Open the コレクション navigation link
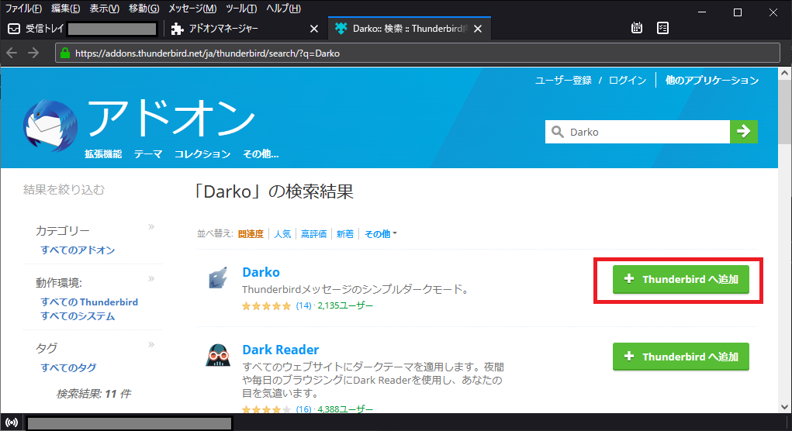 202,154
